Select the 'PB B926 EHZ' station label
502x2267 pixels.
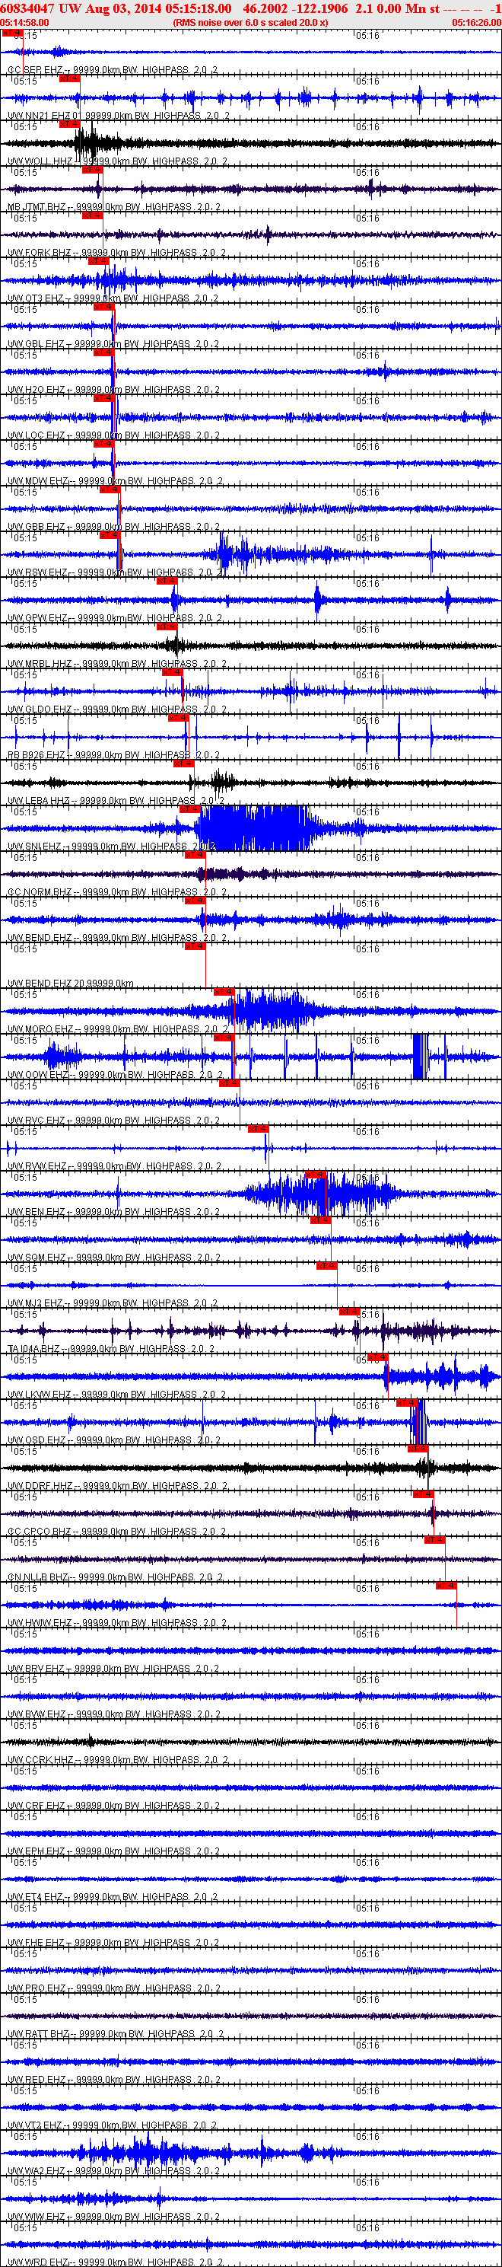(x=36, y=756)
